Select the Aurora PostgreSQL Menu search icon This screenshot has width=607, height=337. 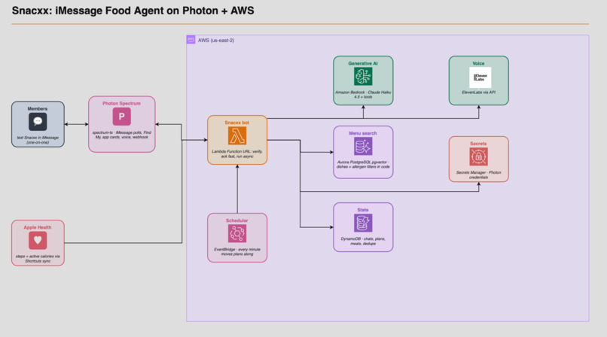click(x=363, y=147)
